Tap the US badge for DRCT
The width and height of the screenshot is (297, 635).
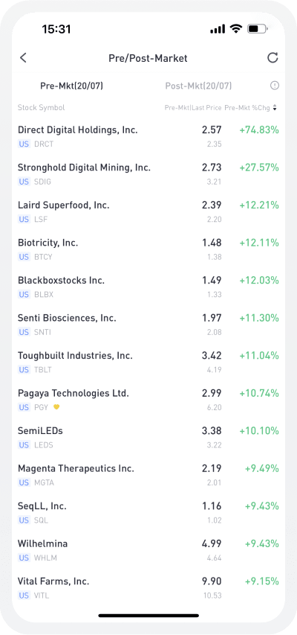[24, 144]
